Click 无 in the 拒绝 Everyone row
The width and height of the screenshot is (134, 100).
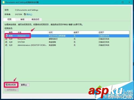click(x=75, y=36)
